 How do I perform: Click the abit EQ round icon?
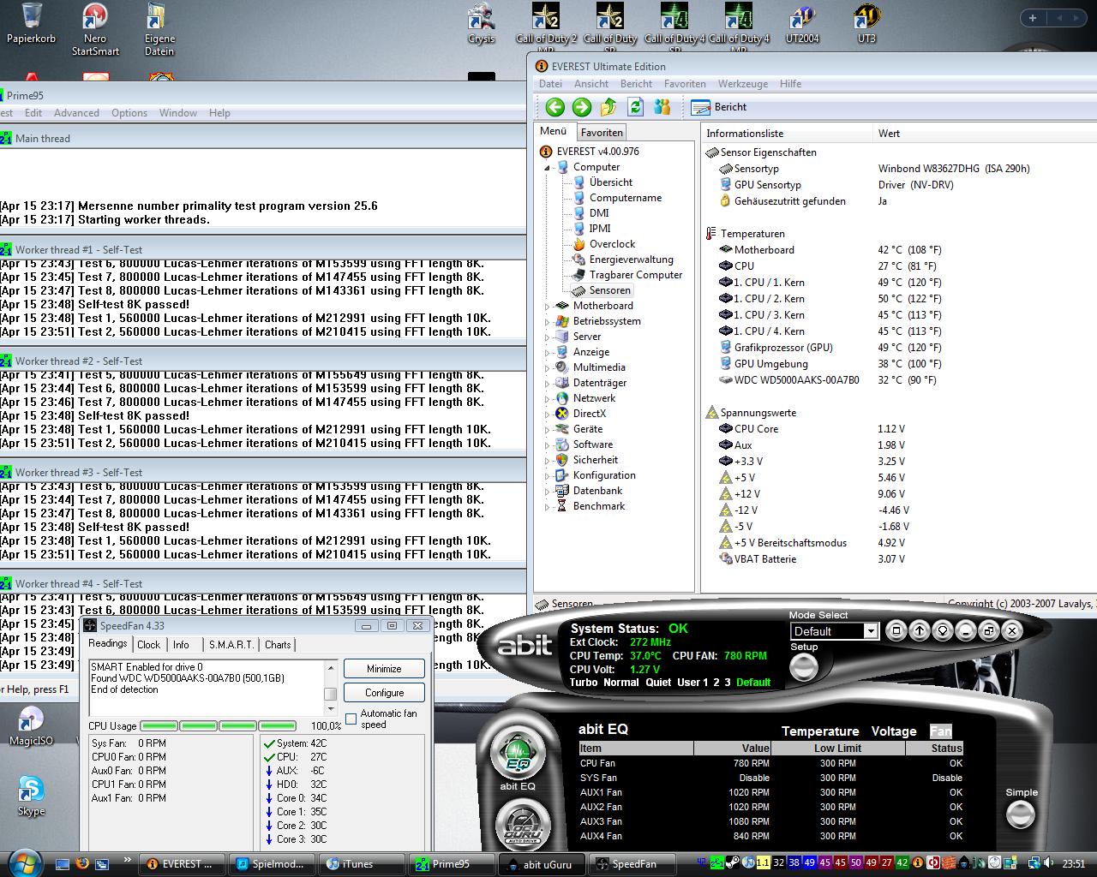click(518, 754)
